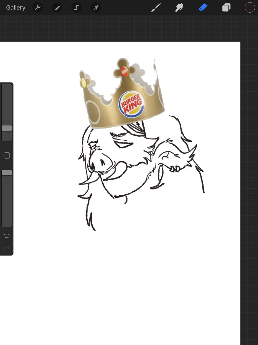Open the Actions wrench menu
The height and width of the screenshot is (345, 258).
[38, 7]
